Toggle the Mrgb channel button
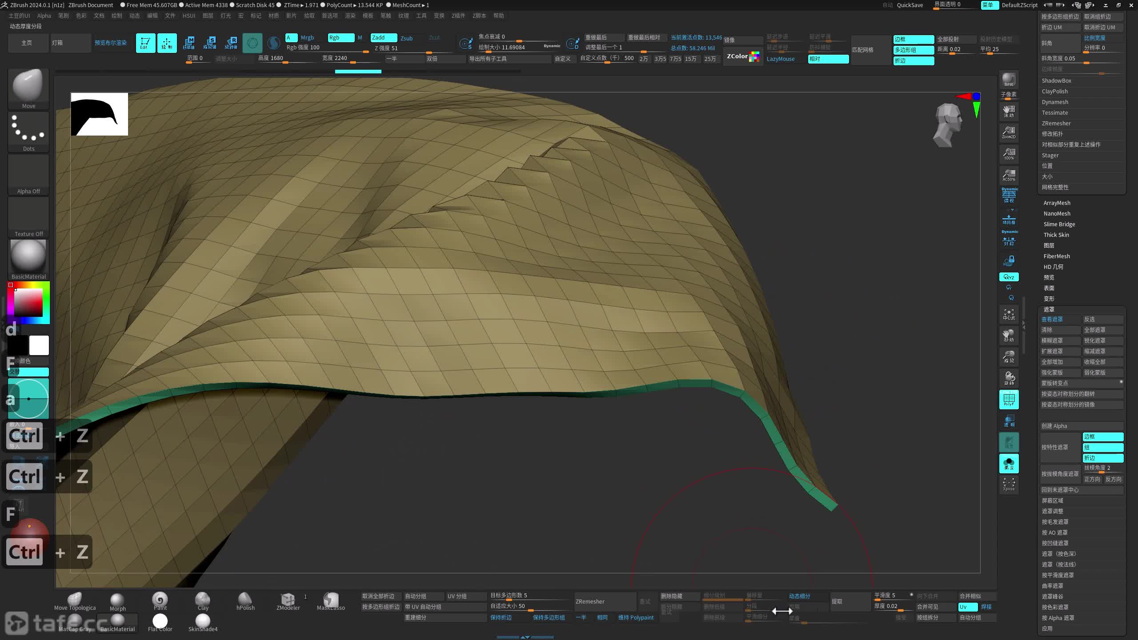This screenshot has width=1138, height=640. click(x=307, y=38)
